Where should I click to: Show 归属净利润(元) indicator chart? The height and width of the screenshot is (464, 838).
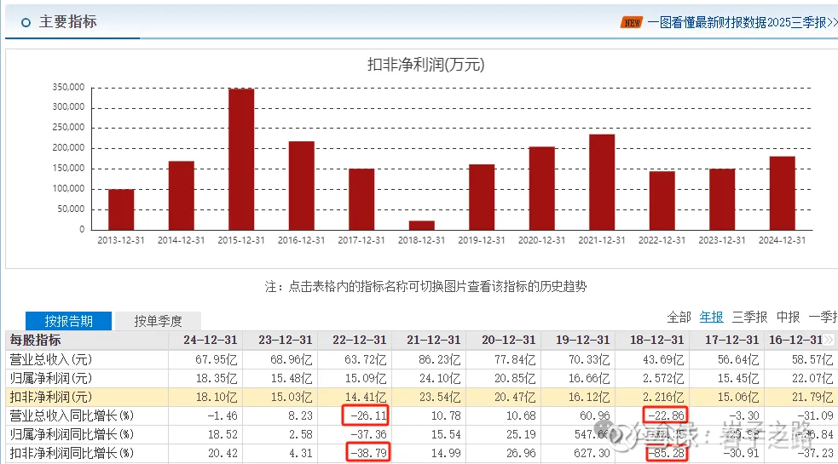pyautogui.click(x=51, y=378)
